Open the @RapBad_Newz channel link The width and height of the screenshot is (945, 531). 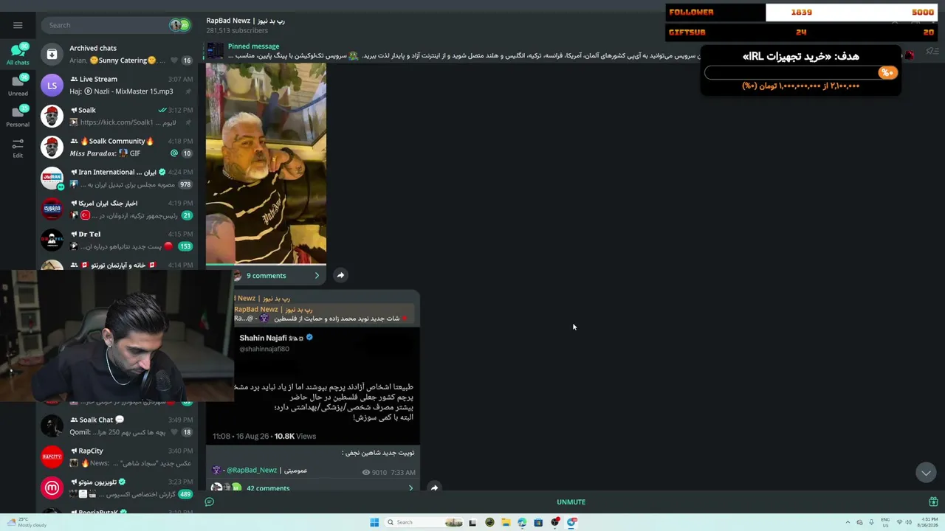coord(252,470)
